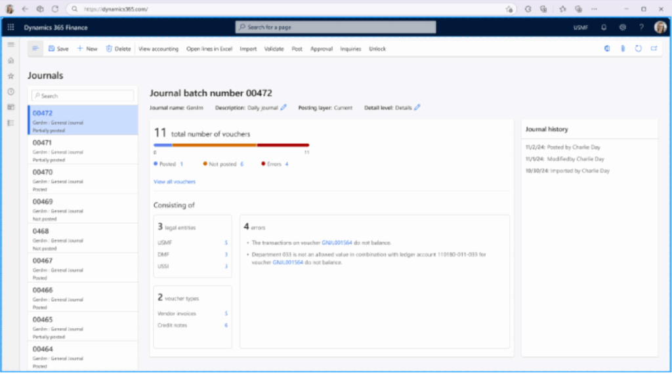Click Post in the action bar
This screenshot has width=672, height=374.
click(x=297, y=49)
